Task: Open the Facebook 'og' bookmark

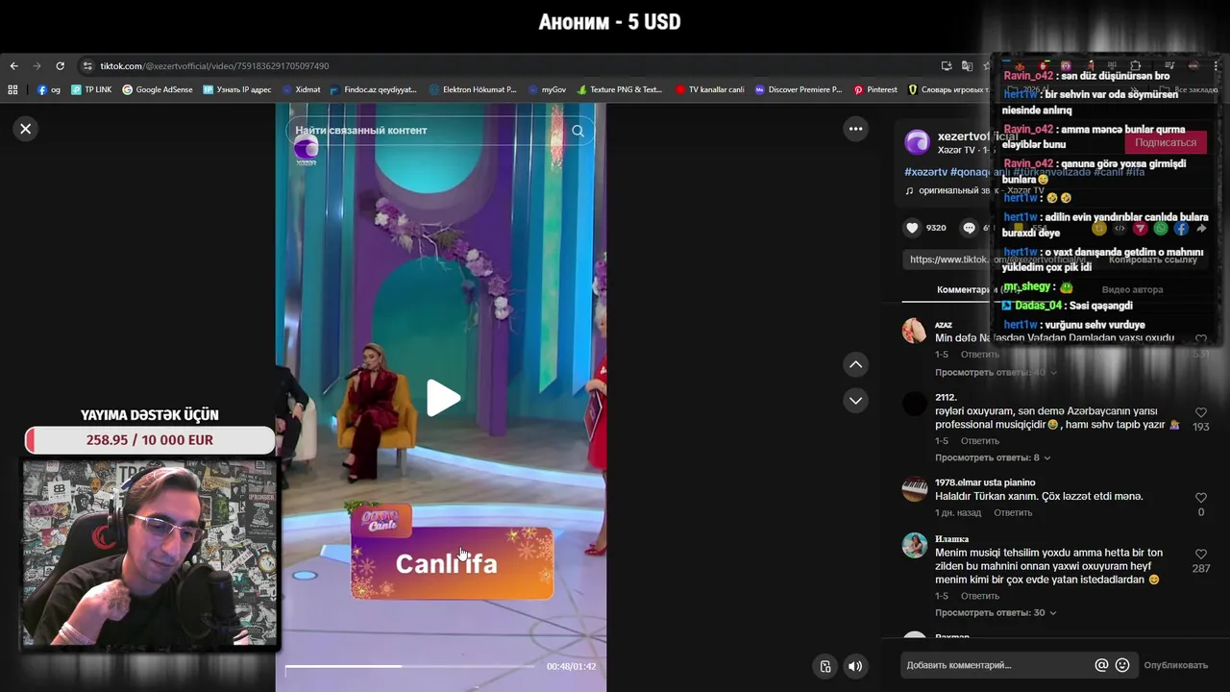Action: pyautogui.click(x=49, y=89)
